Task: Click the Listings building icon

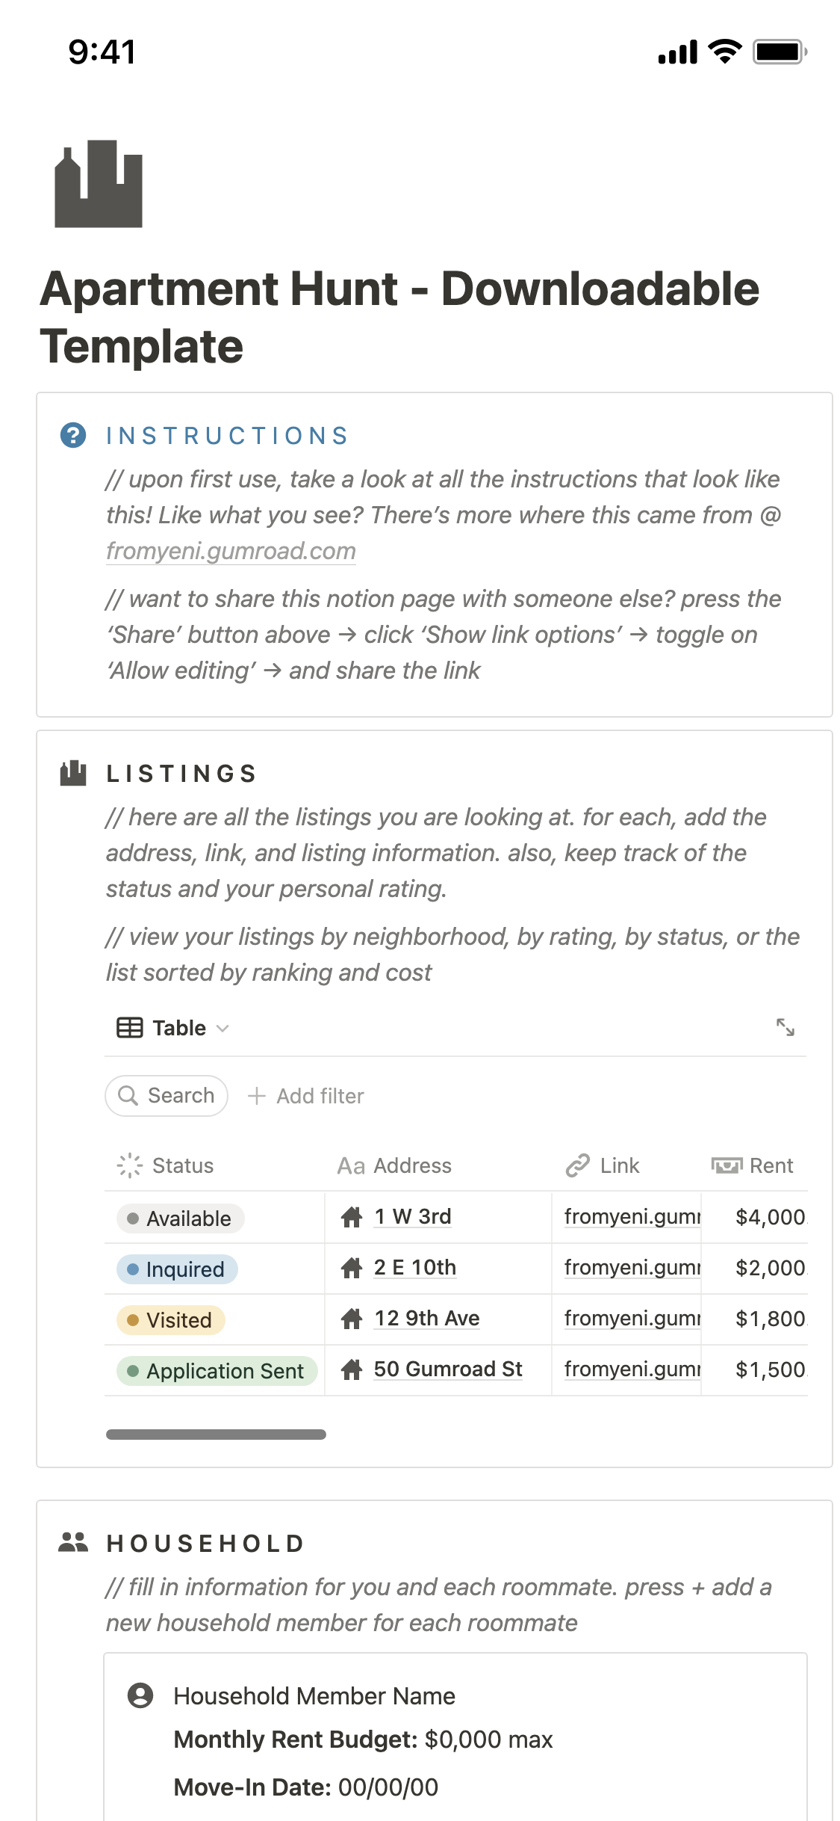Action: (73, 773)
